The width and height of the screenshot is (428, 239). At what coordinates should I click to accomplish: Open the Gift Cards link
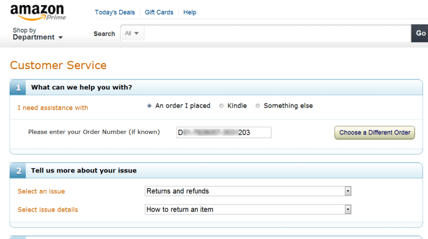tap(159, 12)
